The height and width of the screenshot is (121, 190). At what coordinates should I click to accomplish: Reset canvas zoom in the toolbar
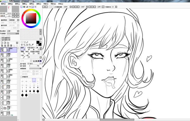tap(79, 7)
